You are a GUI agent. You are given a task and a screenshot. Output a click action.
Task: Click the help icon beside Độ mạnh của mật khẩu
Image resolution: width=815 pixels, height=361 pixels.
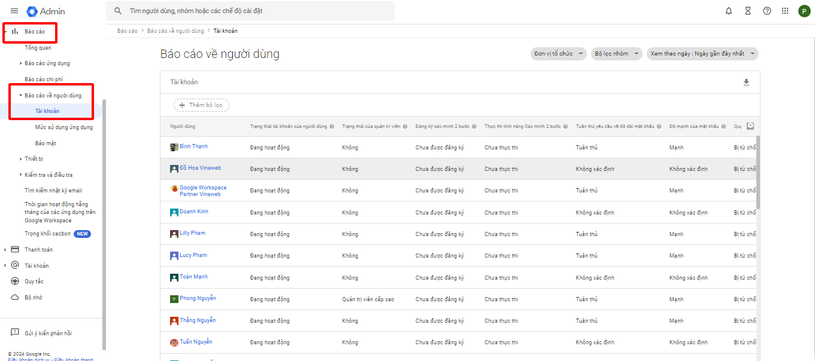coord(723,127)
